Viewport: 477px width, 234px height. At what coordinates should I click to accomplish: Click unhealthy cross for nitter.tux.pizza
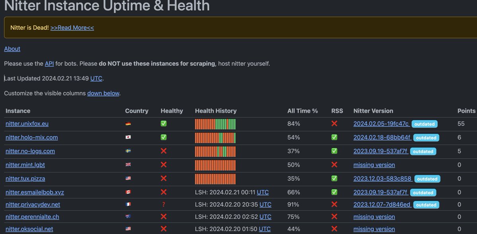(163, 178)
